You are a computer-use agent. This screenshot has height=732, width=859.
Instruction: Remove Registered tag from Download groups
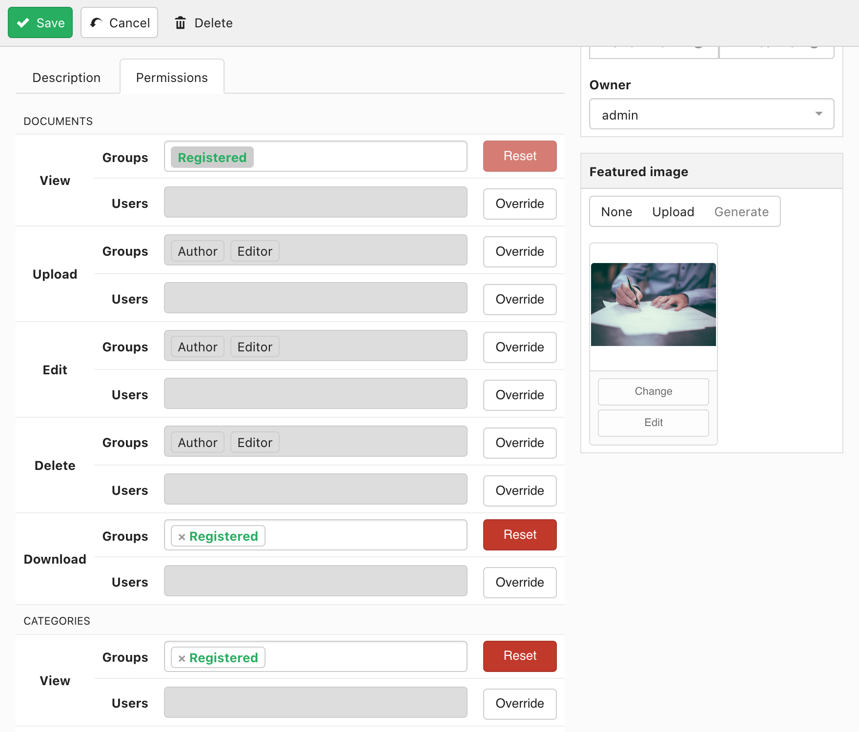pos(182,537)
